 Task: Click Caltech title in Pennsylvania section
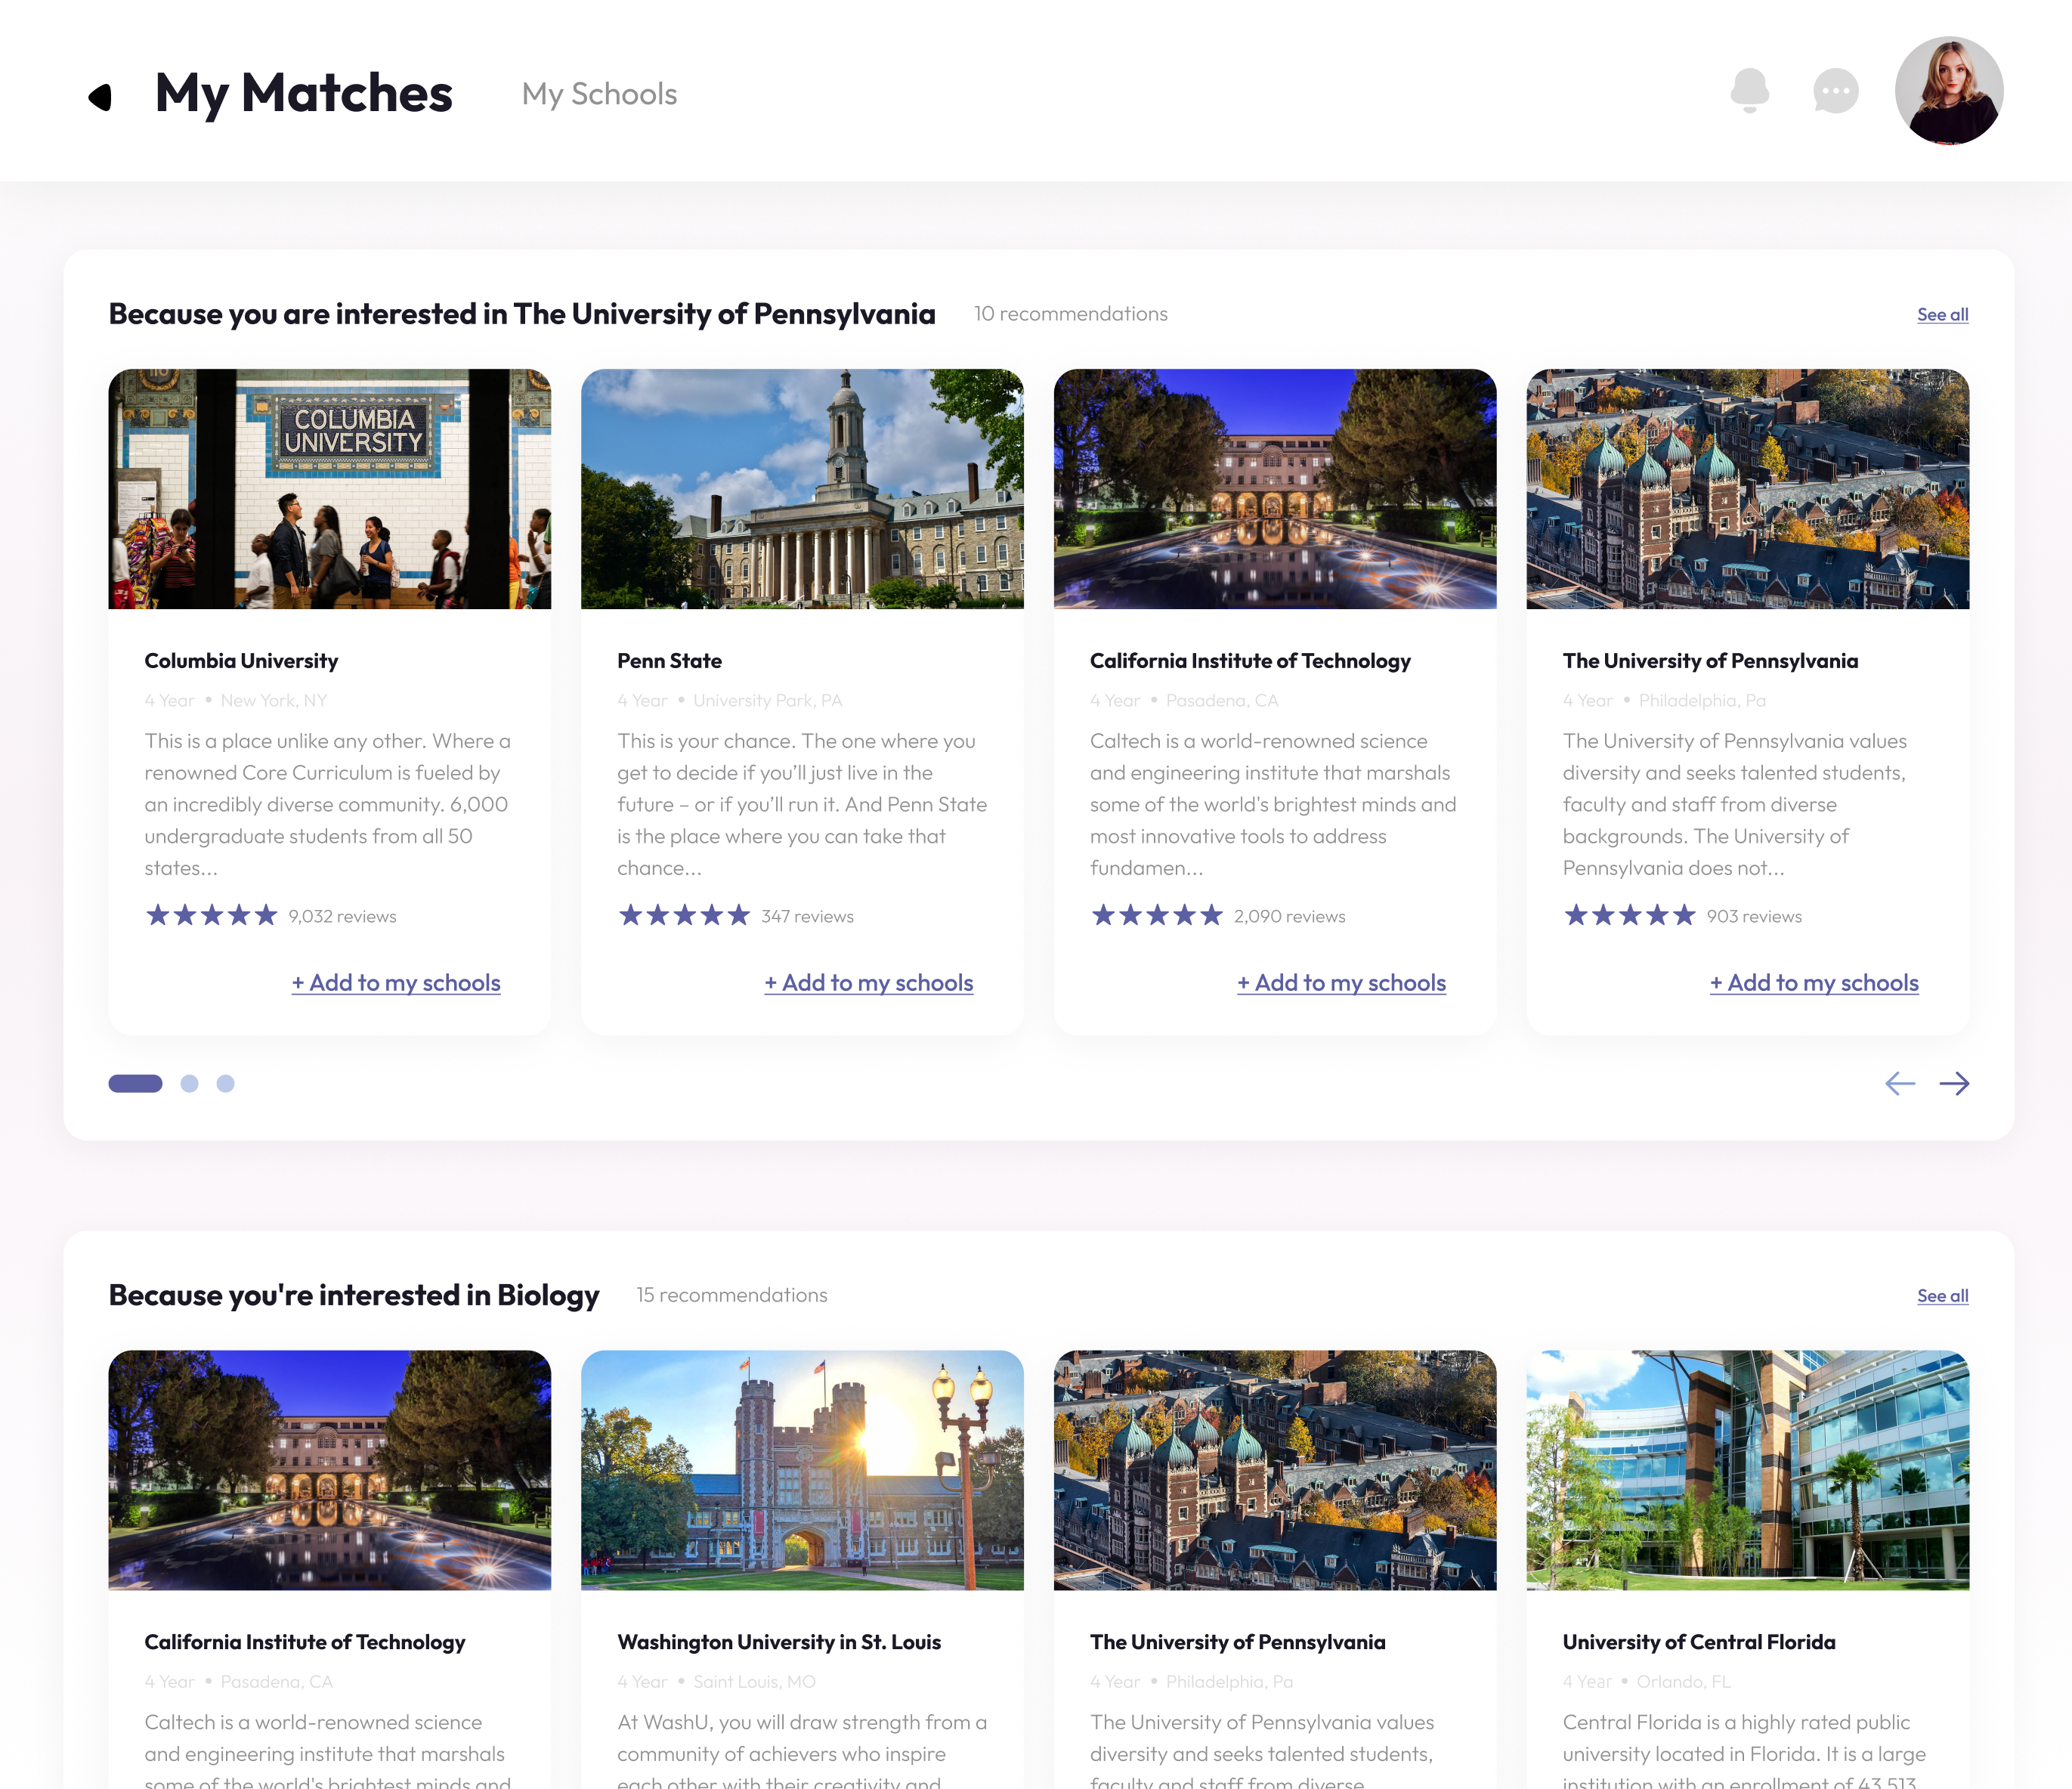point(1250,661)
